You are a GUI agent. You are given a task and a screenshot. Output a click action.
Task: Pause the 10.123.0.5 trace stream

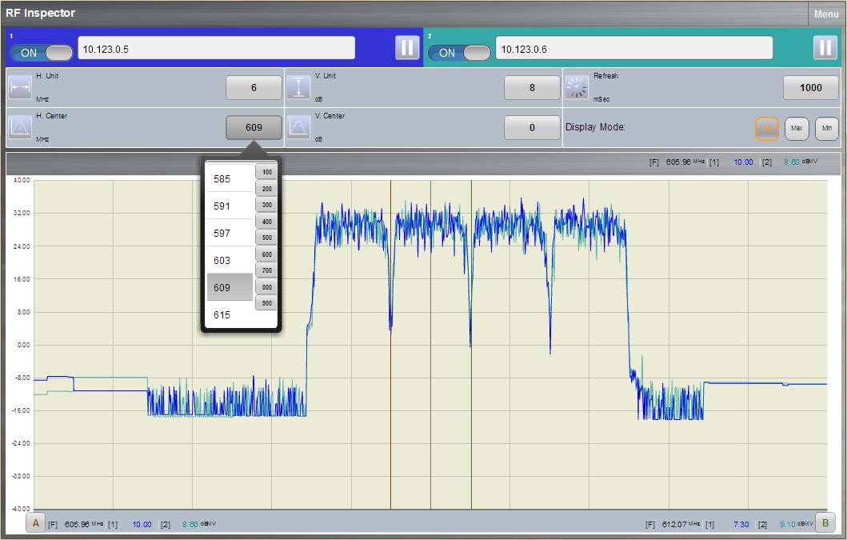coord(407,47)
